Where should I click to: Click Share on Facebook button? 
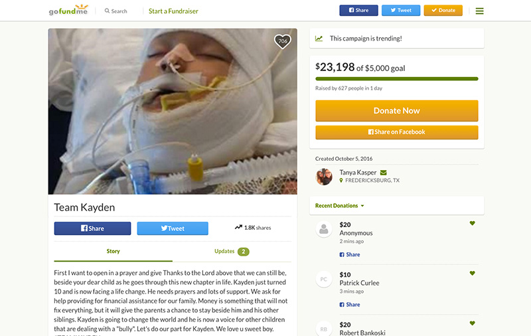[396, 132]
